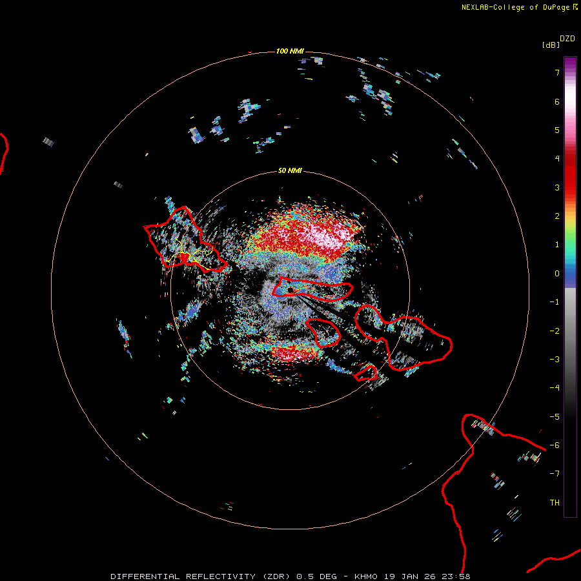
Task: Click the -5 value on the colorbar scale
Action: [x=555, y=417]
